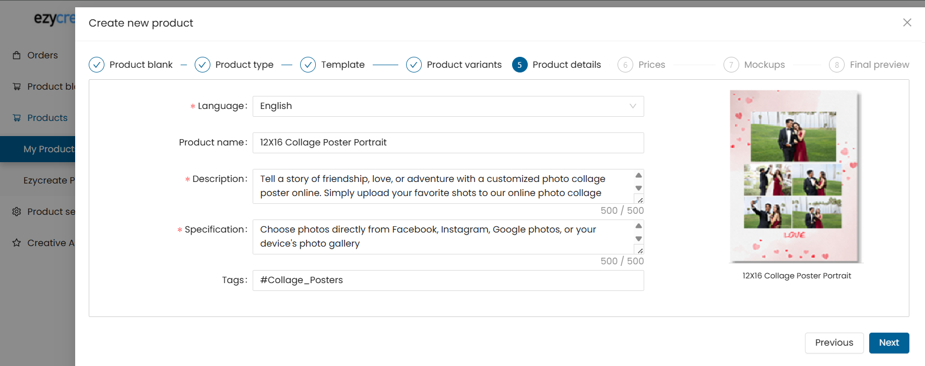Click the Template step checkmark circle

tap(308, 65)
